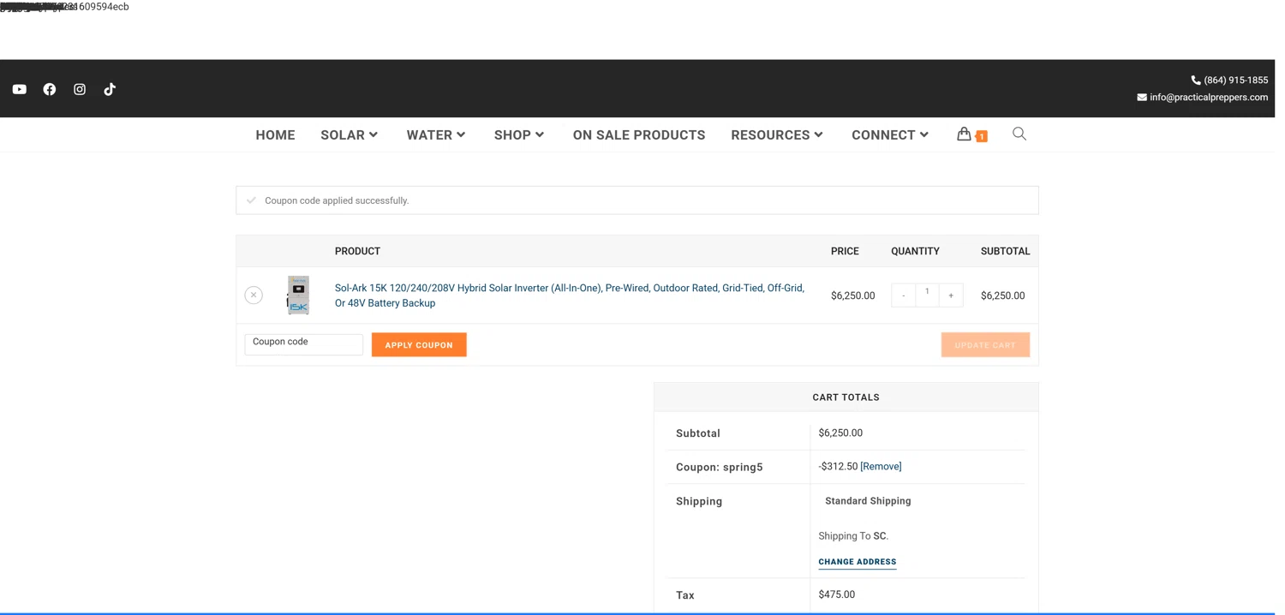Image resolution: width=1285 pixels, height=615 pixels.
Task: Open the Facebook social link
Action: tap(50, 89)
